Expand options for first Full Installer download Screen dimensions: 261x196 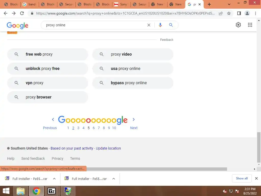point(54,179)
